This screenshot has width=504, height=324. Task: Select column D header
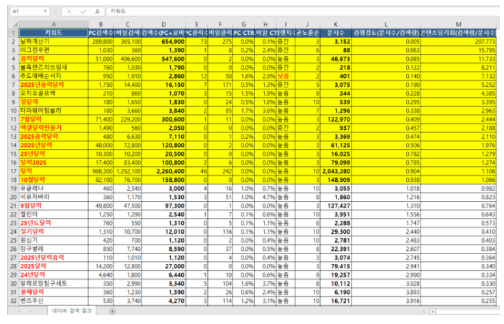[x=163, y=25]
